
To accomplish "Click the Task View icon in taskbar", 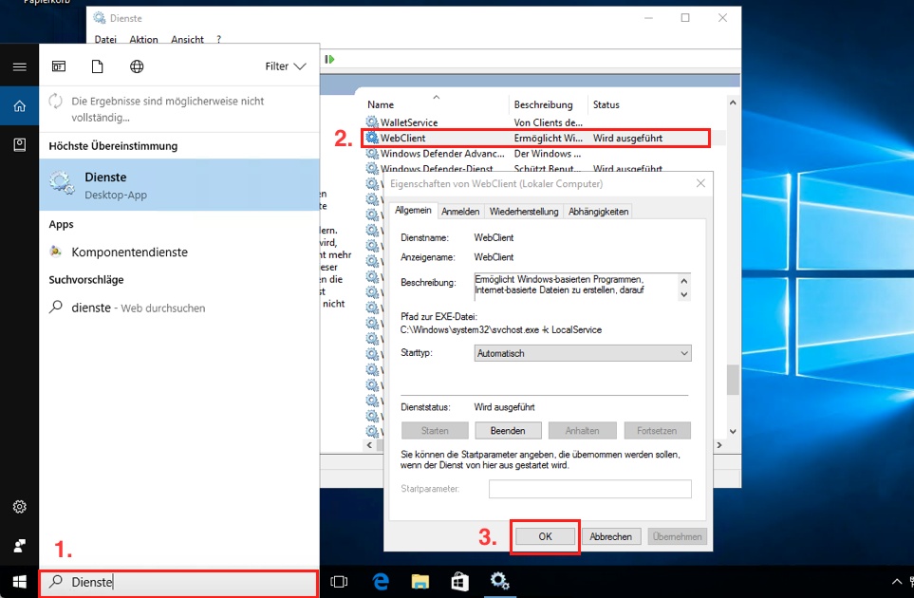I will point(339,582).
